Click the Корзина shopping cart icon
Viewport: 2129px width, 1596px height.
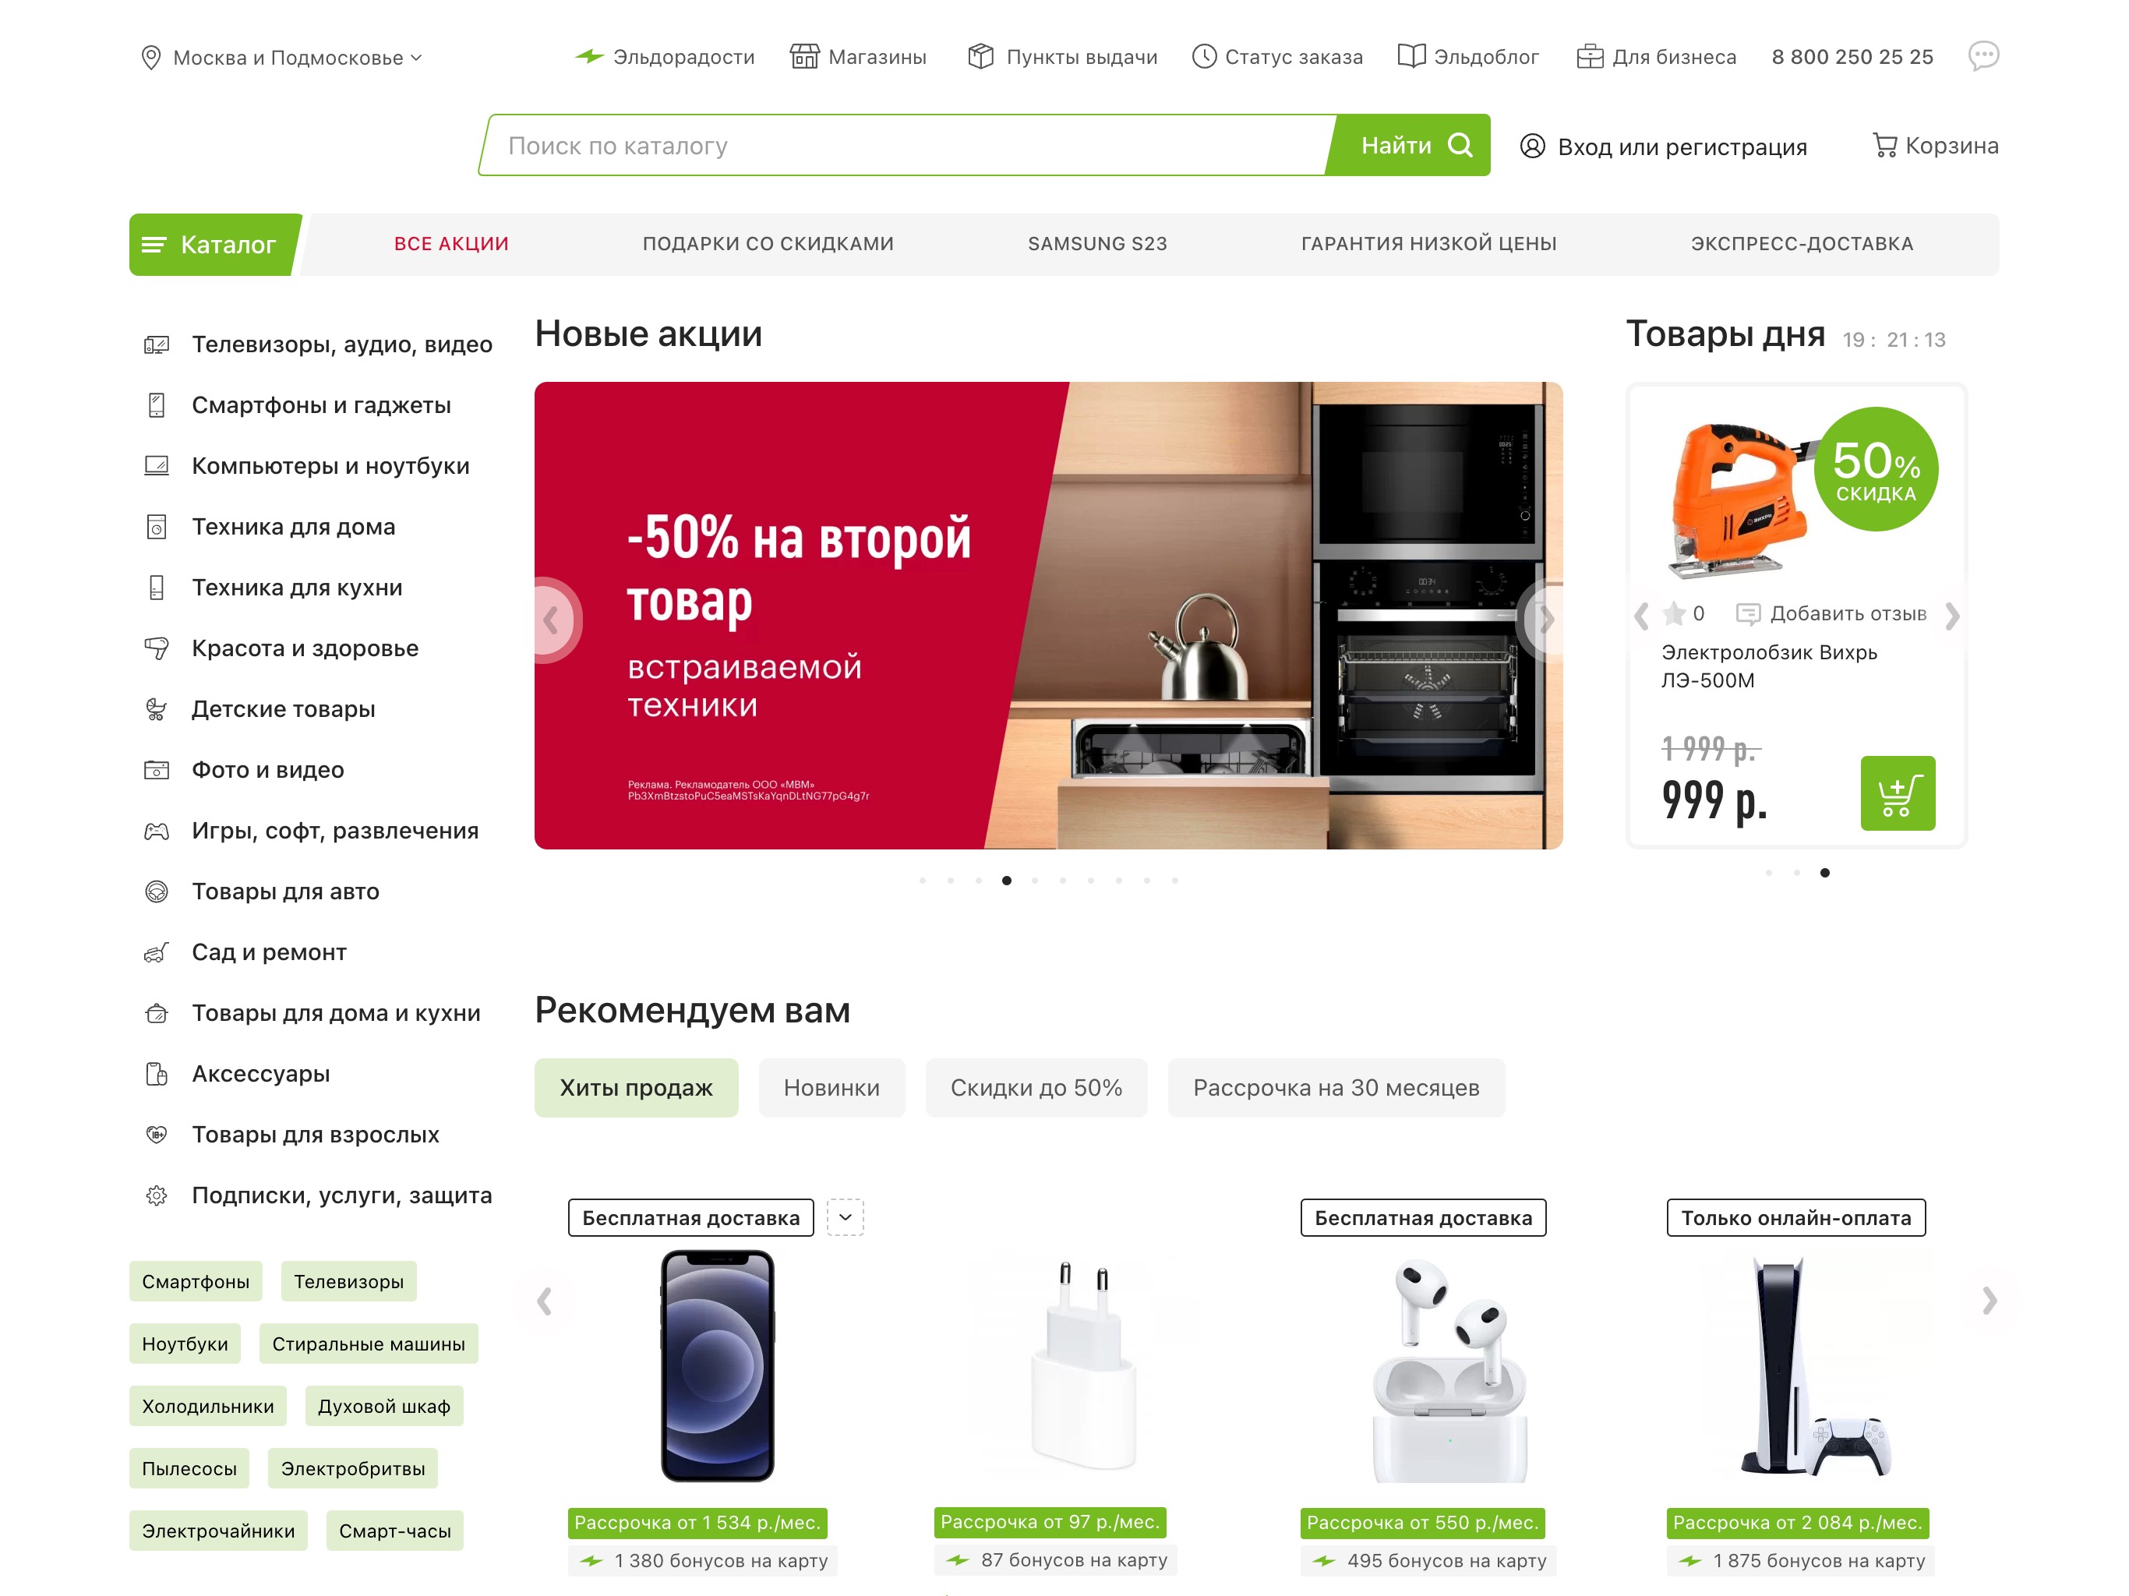tap(1884, 146)
